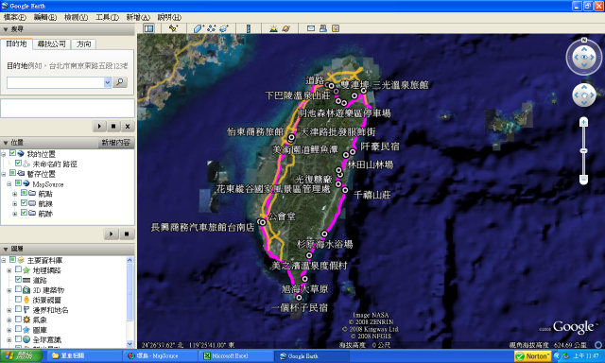Enable the 地理網路 layer checkbox
The height and width of the screenshot is (363, 605).
18,269
